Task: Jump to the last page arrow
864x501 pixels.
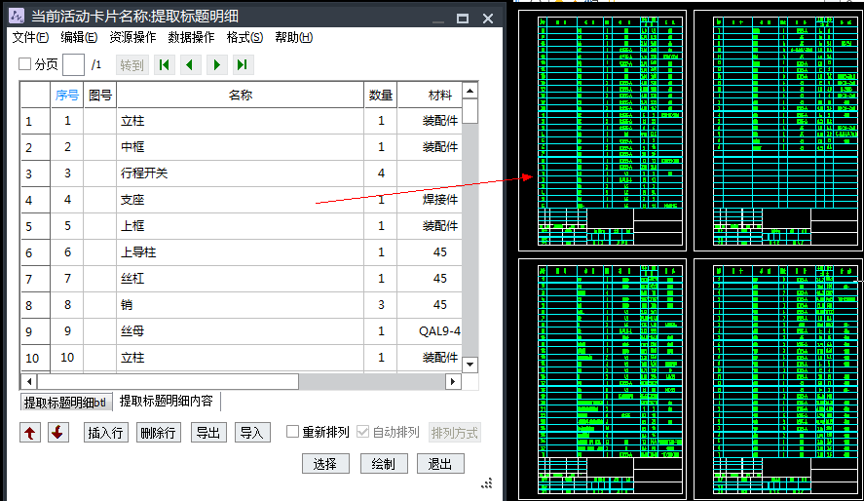Action: click(x=242, y=65)
